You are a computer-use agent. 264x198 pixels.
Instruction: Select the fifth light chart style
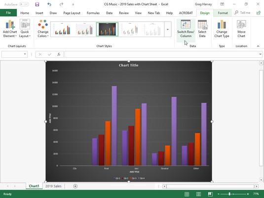(152, 29)
